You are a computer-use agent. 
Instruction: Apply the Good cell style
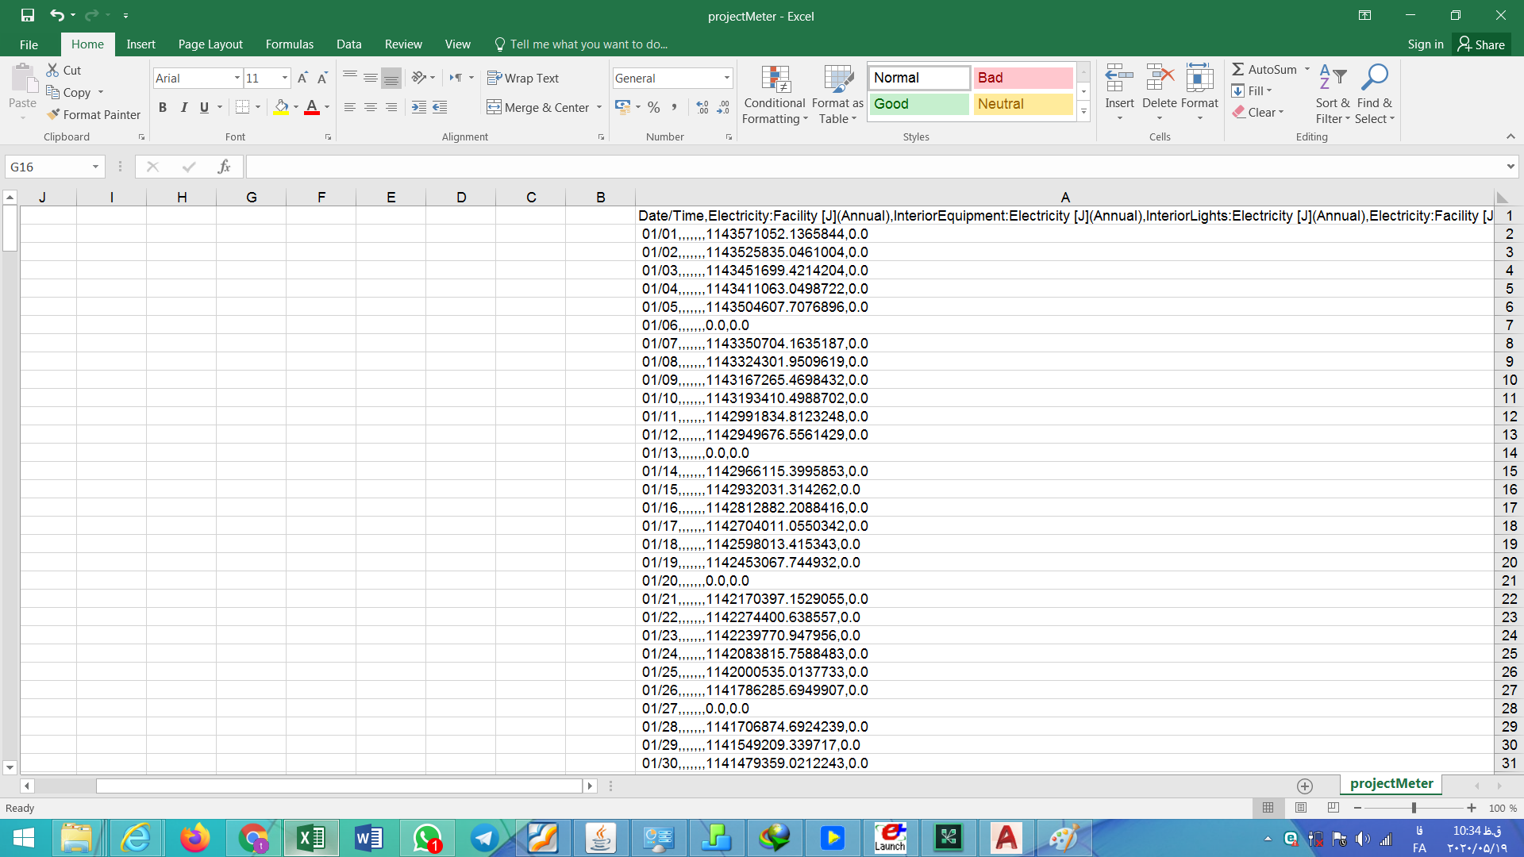(919, 104)
